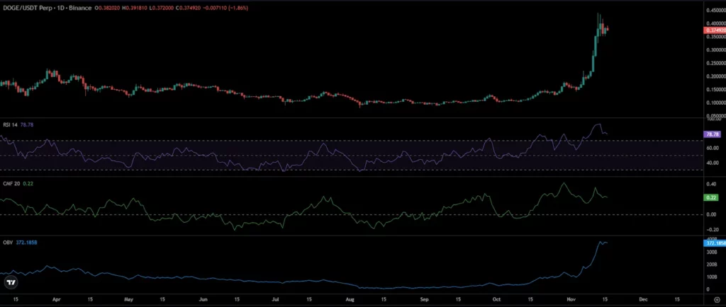The image size is (726, 307).
Task: Click the Apr label on time axis
Action: [56, 299]
